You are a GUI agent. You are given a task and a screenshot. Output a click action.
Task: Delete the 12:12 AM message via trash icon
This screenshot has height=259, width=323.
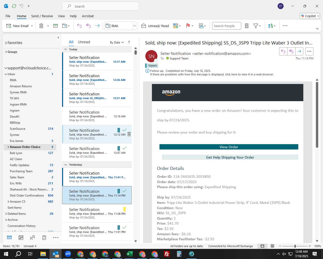[x=129, y=134]
